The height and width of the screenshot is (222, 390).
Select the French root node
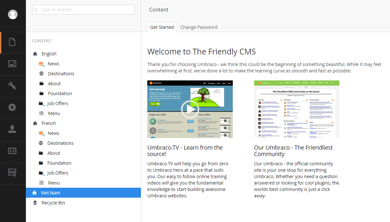[49, 123]
